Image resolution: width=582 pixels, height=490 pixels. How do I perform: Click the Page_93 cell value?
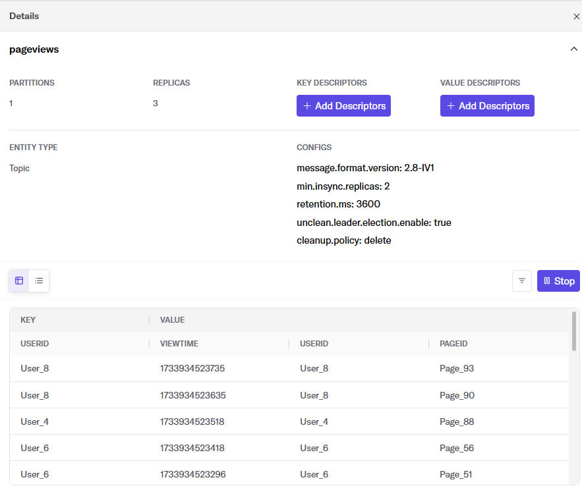457,368
